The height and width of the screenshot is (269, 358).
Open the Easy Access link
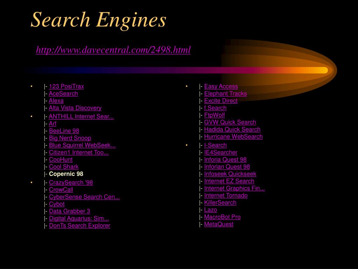point(221,86)
